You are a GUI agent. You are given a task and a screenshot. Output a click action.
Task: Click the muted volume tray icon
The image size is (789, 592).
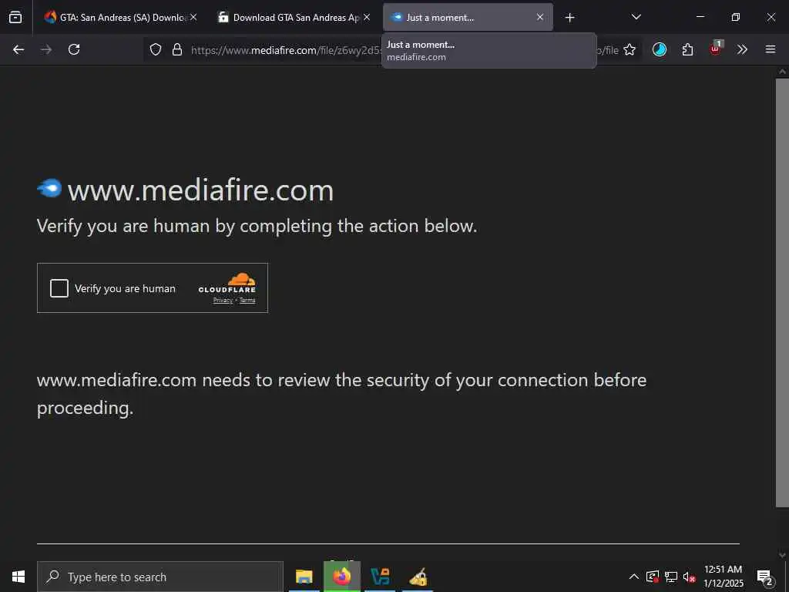[690, 577]
